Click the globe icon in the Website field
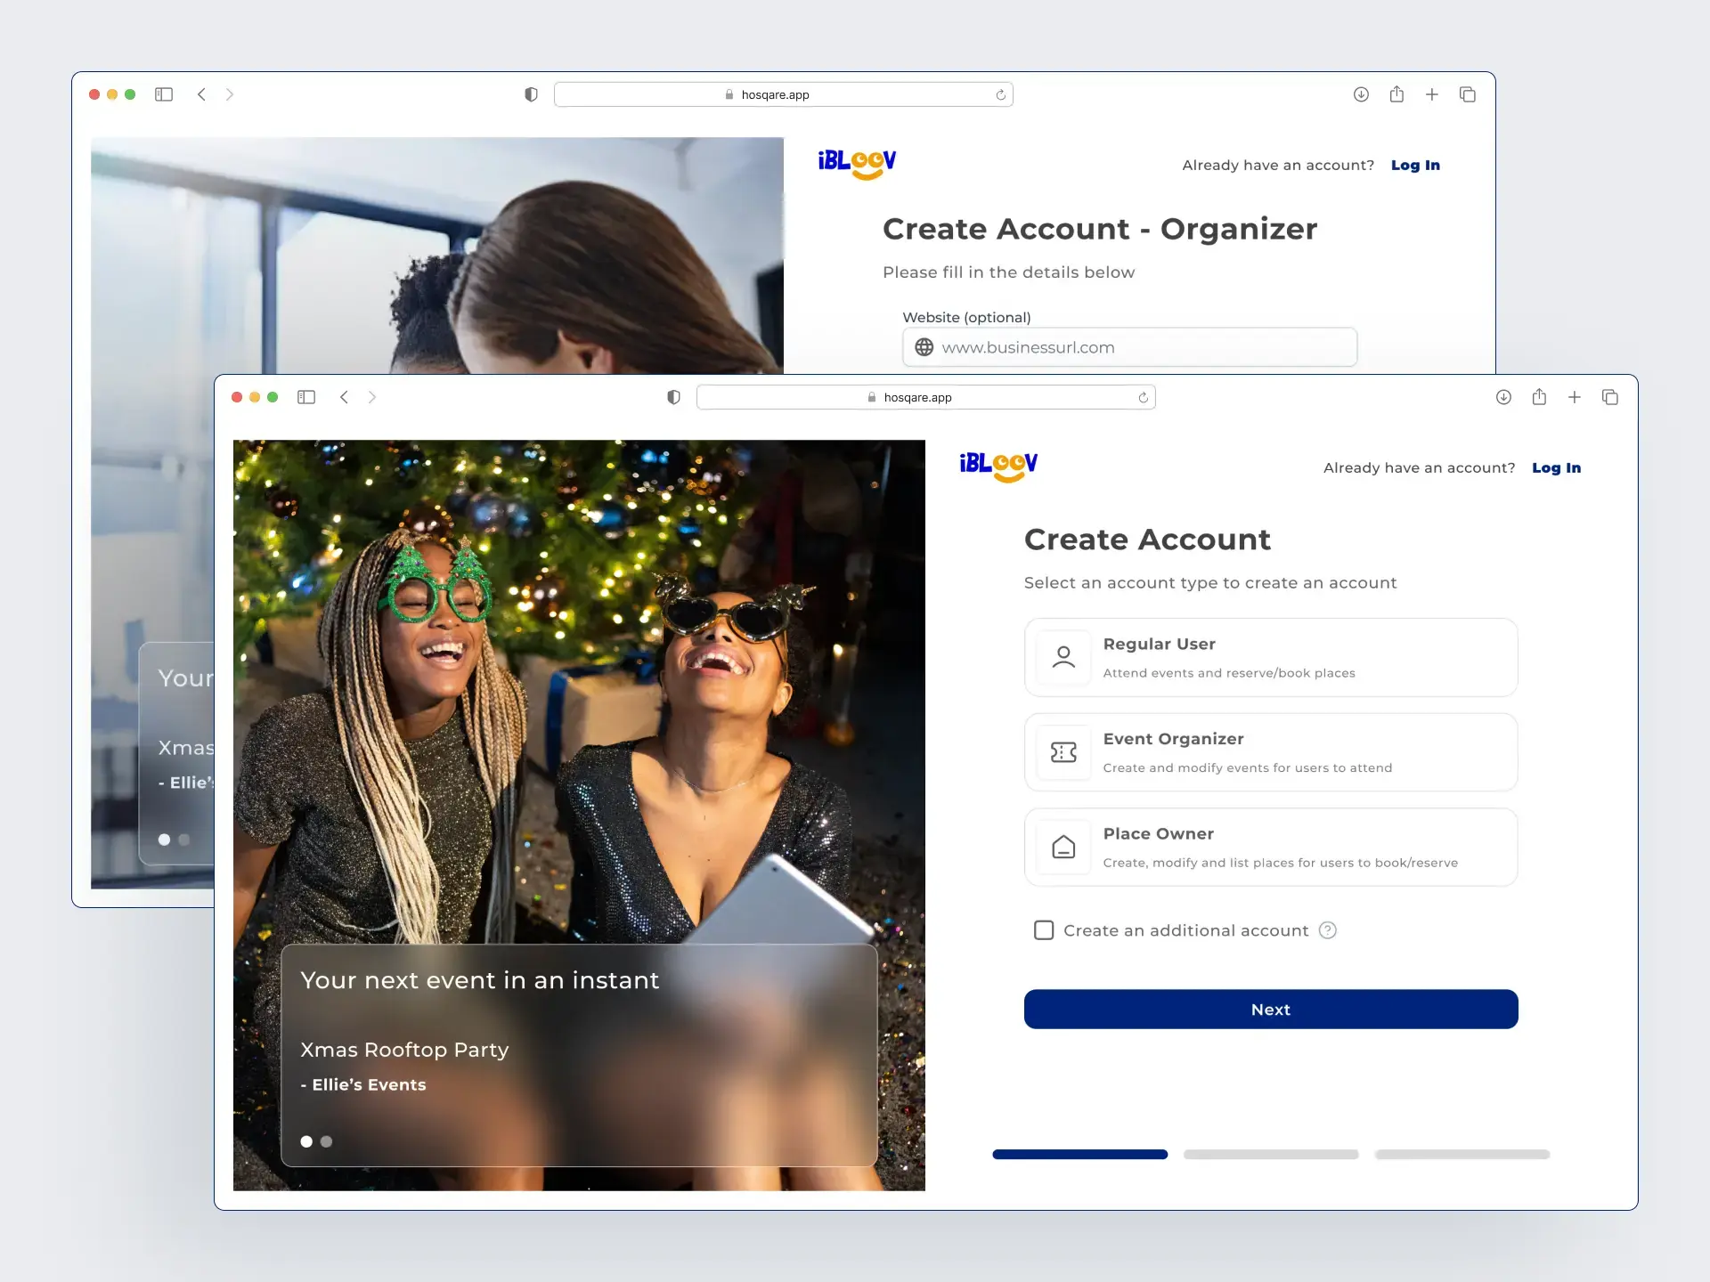1710x1282 pixels. coord(924,347)
